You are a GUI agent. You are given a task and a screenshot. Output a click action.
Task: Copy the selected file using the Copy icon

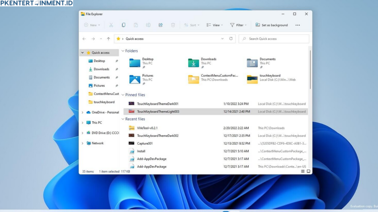123,25
